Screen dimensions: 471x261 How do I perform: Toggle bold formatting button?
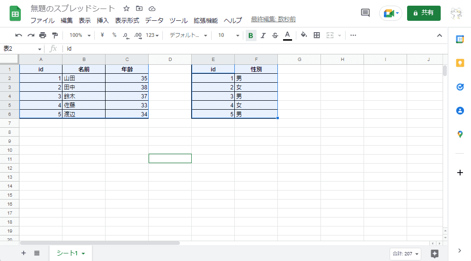point(250,35)
